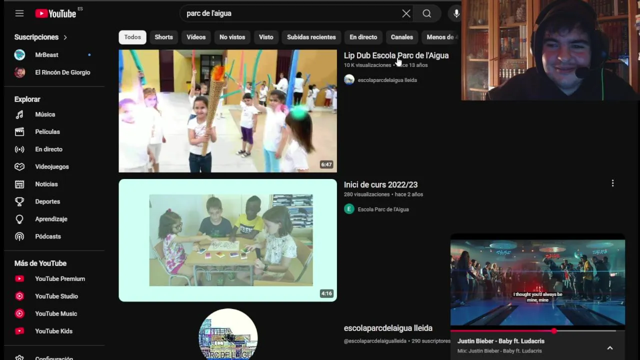640x360 pixels.
Task: Open YouTube Kids icon
Action: [x=19, y=331]
